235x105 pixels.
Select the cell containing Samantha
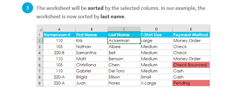pos(92,53)
